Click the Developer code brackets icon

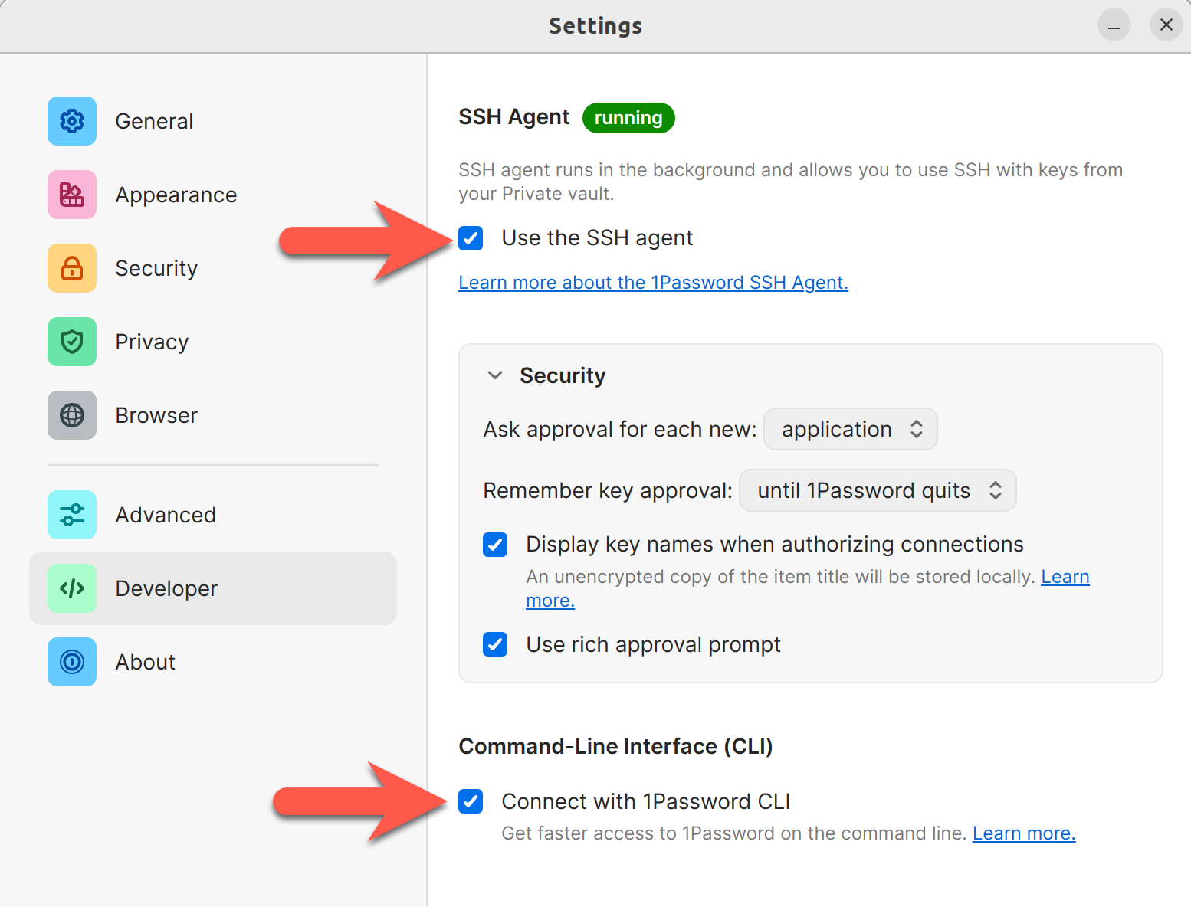tap(72, 588)
